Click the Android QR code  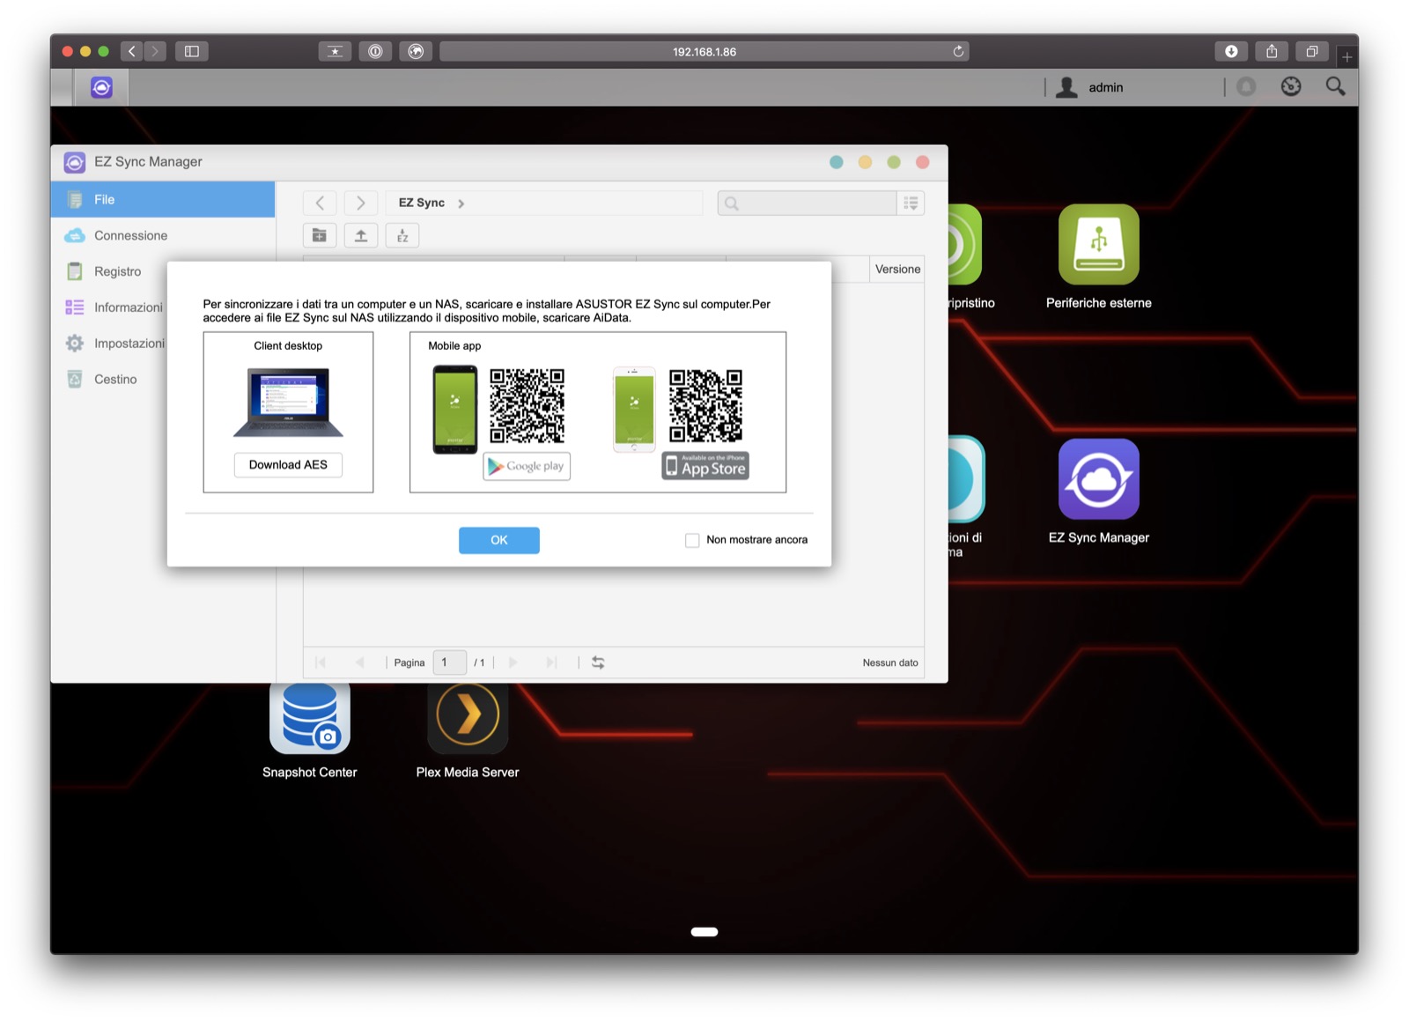pyautogui.click(x=527, y=406)
